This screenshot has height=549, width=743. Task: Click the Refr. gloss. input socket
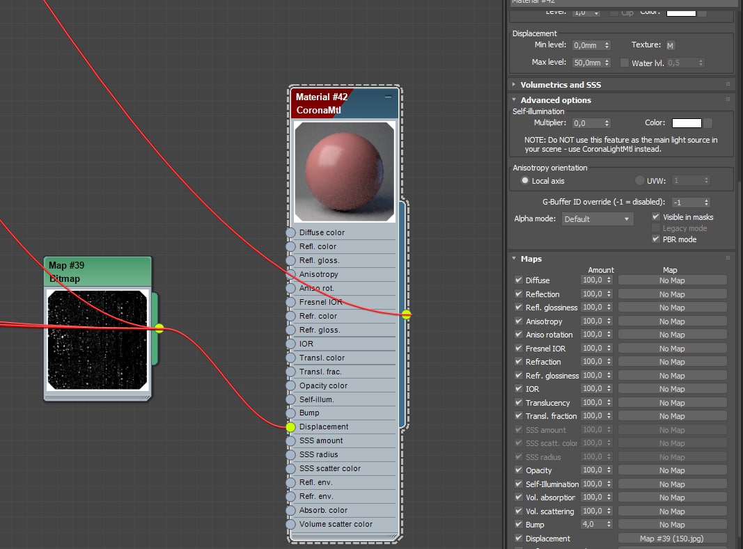tap(290, 330)
